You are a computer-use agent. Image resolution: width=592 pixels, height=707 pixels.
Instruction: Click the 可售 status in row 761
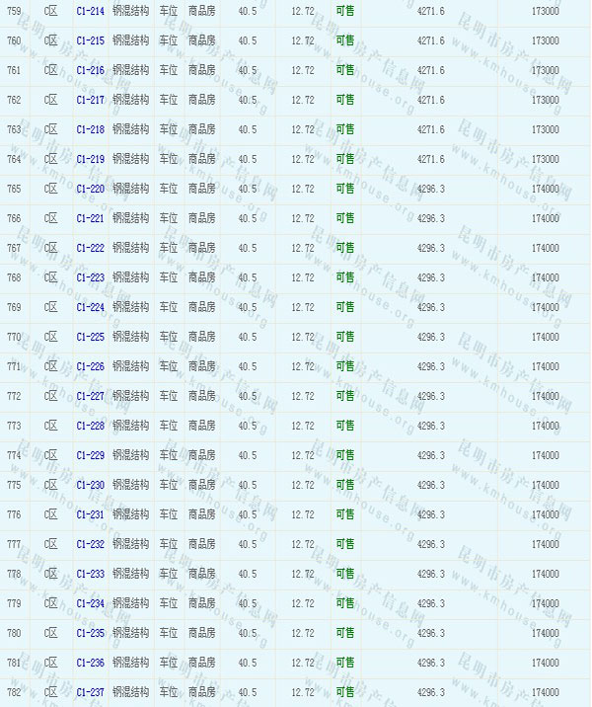pyautogui.click(x=345, y=70)
